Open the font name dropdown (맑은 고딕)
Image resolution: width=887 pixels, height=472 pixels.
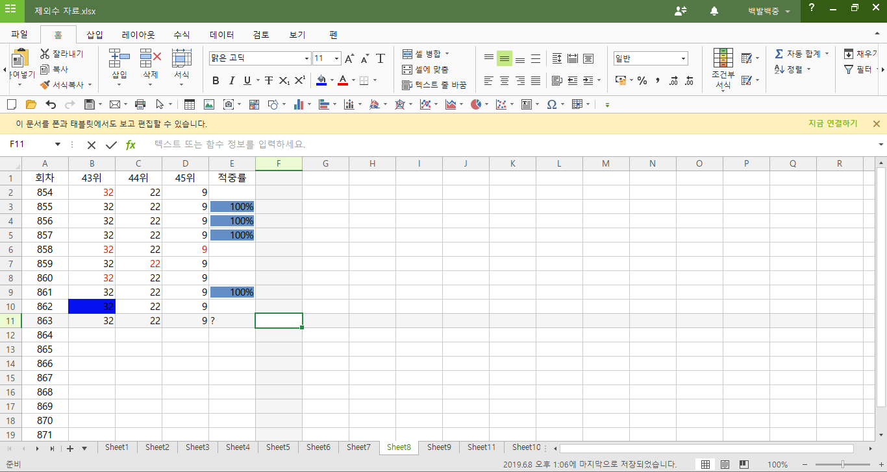tap(307, 59)
